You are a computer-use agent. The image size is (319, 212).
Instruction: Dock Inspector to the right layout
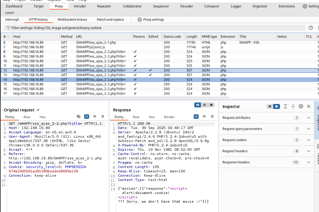click(277, 106)
